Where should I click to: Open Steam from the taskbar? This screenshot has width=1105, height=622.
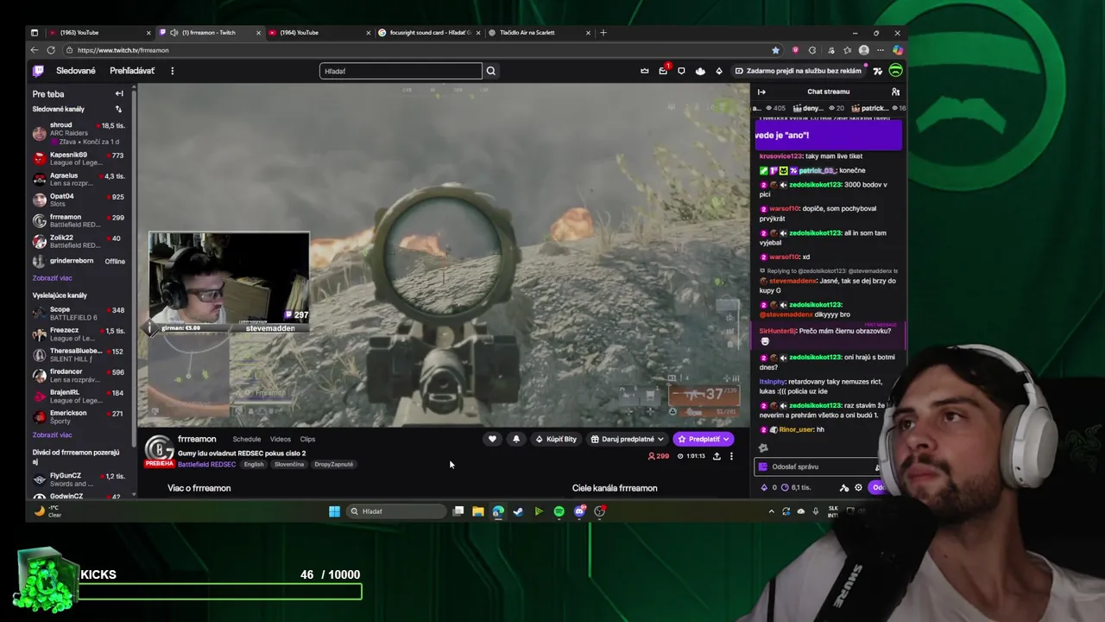point(518,511)
